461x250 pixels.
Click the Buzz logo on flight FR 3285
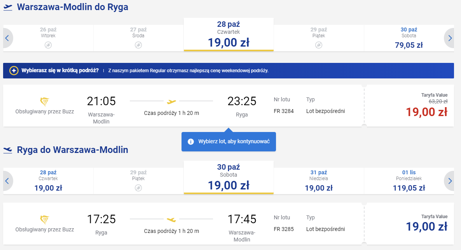(44, 220)
